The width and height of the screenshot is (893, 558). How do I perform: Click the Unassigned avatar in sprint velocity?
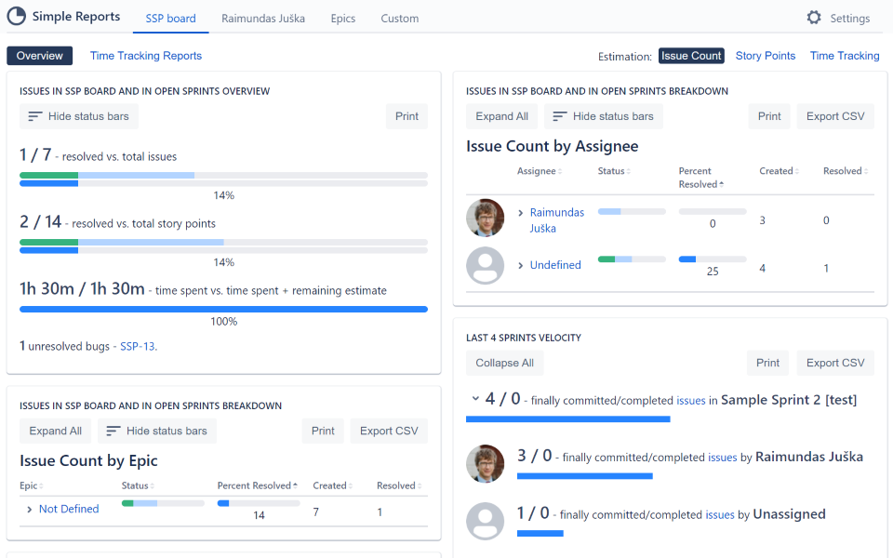click(485, 521)
